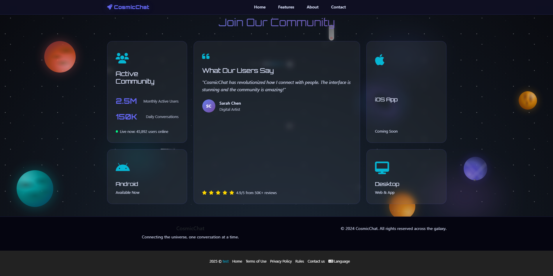Open the About navigation item
Screen dimensions: 553x276
[313, 7]
